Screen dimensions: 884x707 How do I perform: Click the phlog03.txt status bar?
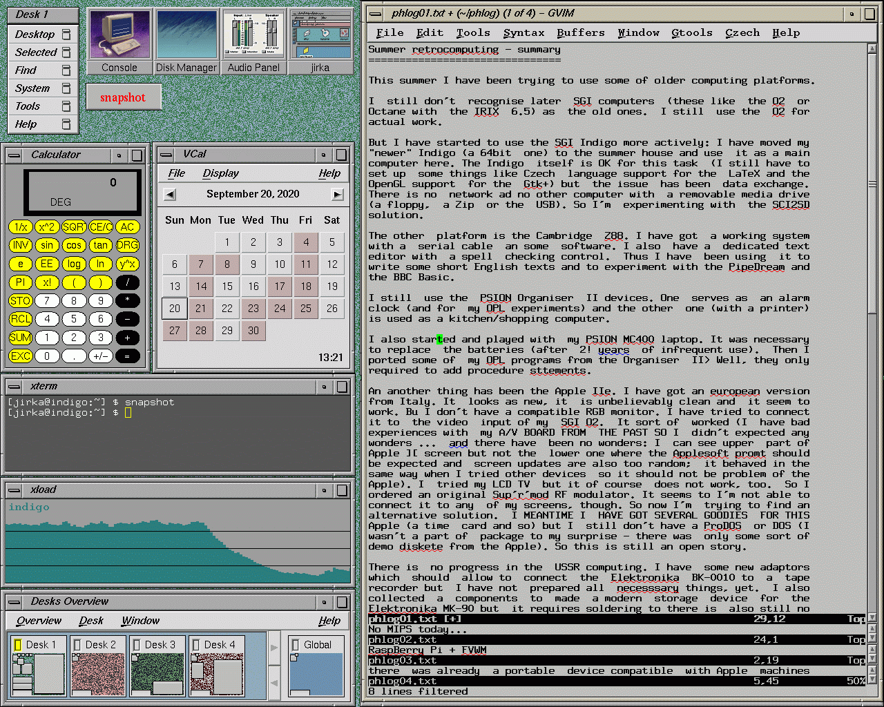[x=615, y=661]
